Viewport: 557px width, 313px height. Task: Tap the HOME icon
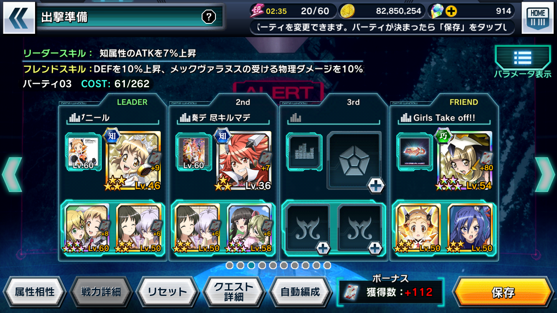click(x=537, y=18)
